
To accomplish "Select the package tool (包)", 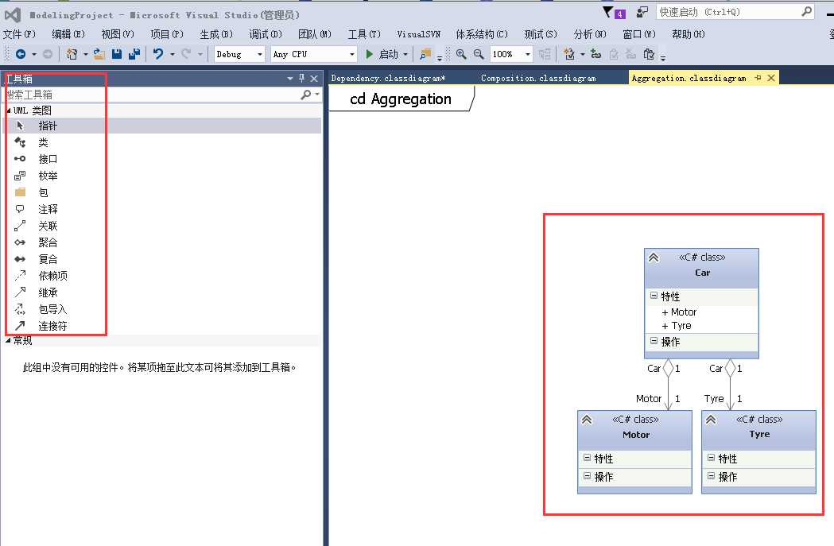I will click(x=161, y=192).
